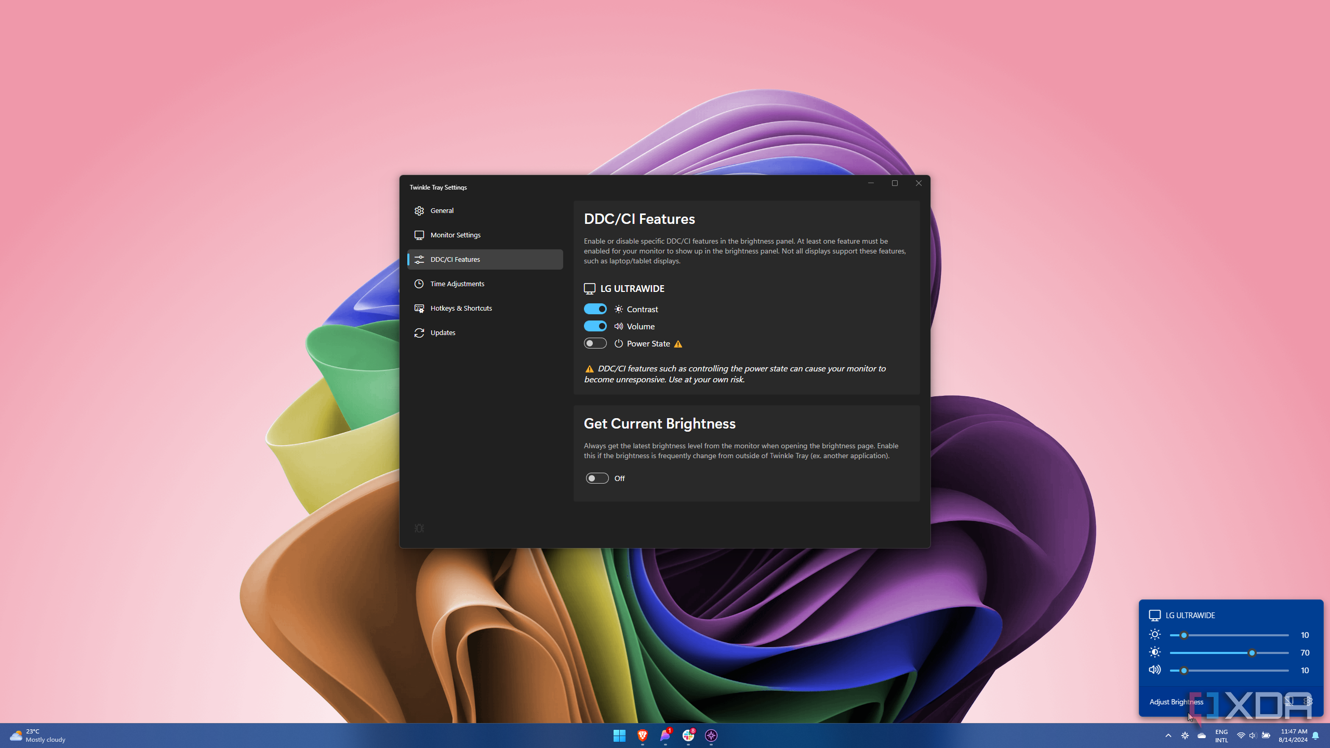Screen dimensions: 1330x748
Task: Click the OneDrive cloud tray icon
Action: pos(1202,736)
